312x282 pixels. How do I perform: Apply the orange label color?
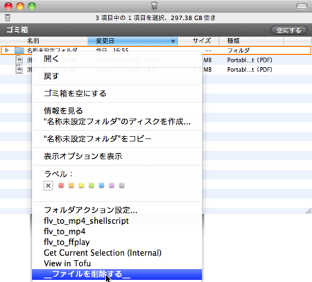(71, 185)
